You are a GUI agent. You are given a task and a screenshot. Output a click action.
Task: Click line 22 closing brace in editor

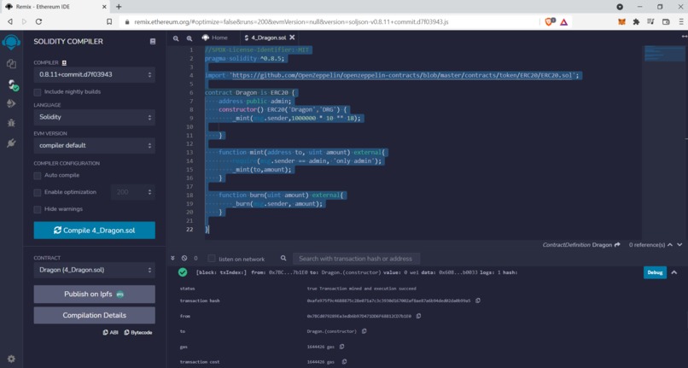[x=207, y=229]
